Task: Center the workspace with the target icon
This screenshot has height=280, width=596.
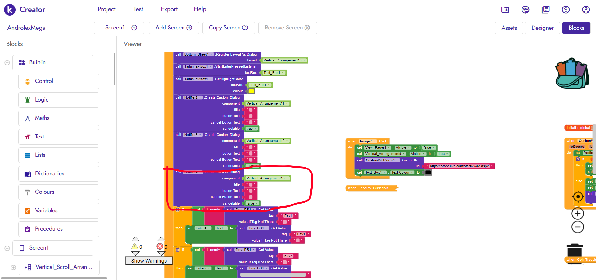Action: pyautogui.click(x=578, y=196)
